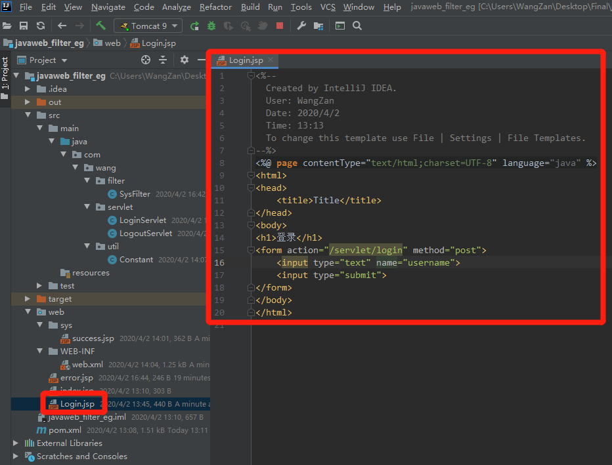Viewport: 612px width, 465px height.
Task: Open the Window menu
Action: pyautogui.click(x=359, y=7)
